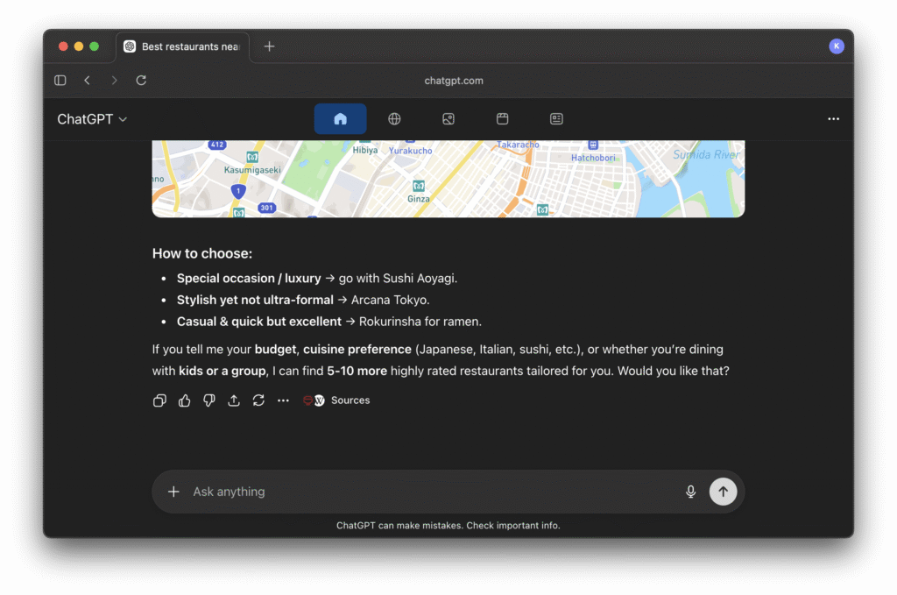Give the response a thumbs down
The image size is (897, 595).
208,400
